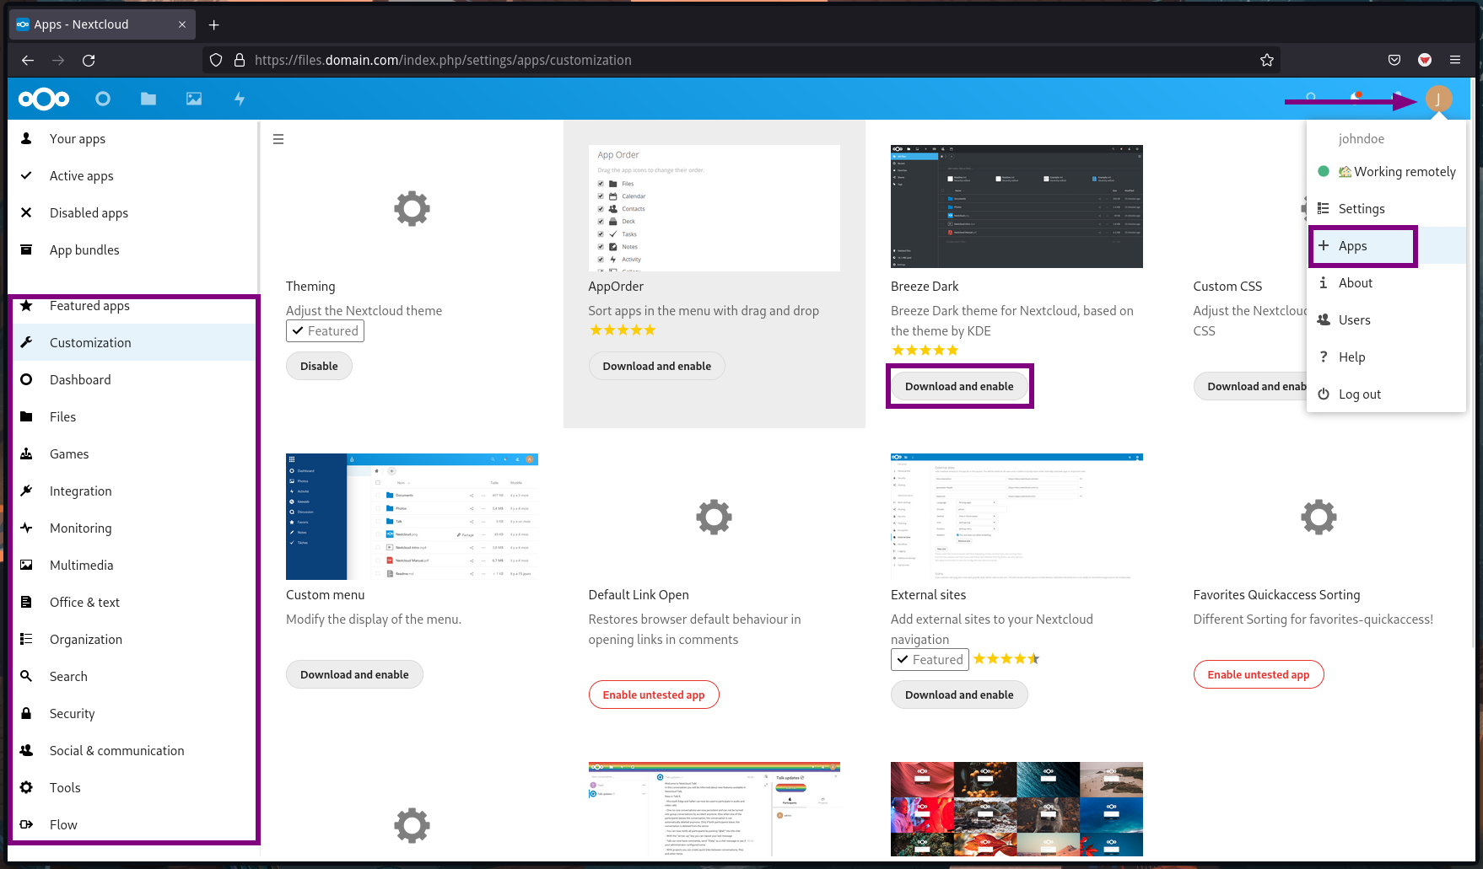Disable the Theming app
Image resolution: width=1483 pixels, height=869 pixels.
[x=319, y=367]
